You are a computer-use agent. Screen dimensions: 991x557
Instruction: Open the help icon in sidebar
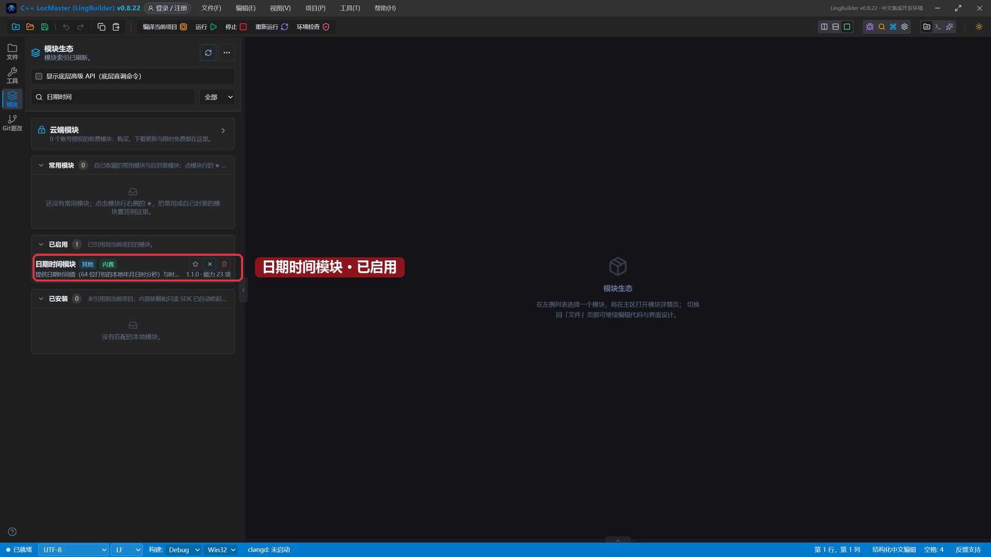(x=12, y=532)
